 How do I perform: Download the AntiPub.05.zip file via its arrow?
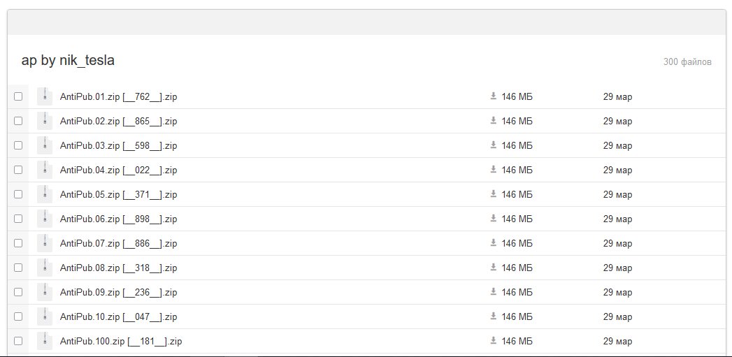493,194
